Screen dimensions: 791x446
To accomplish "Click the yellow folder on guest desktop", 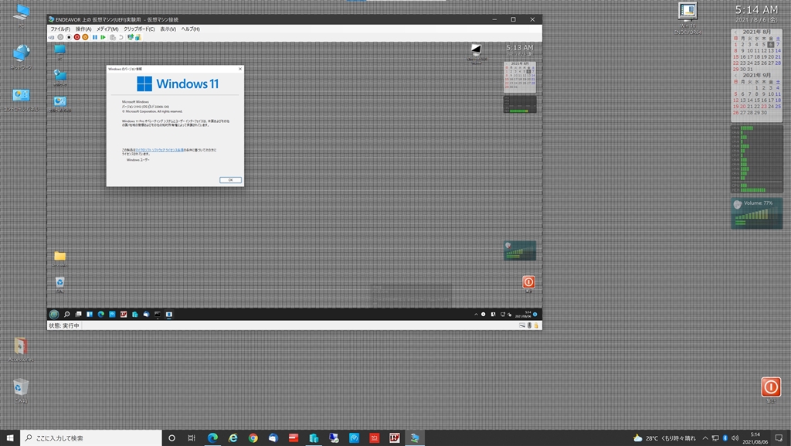I will (x=60, y=257).
